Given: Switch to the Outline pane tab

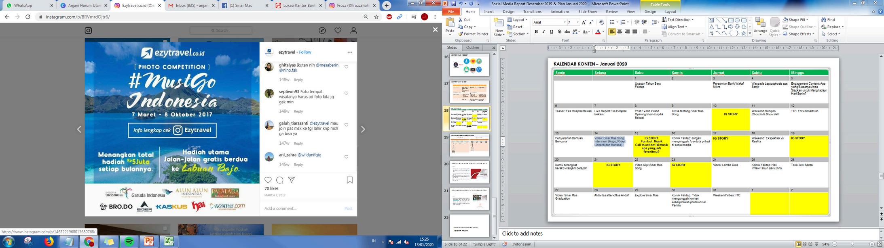Looking at the screenshot, I should click(472, 48).
